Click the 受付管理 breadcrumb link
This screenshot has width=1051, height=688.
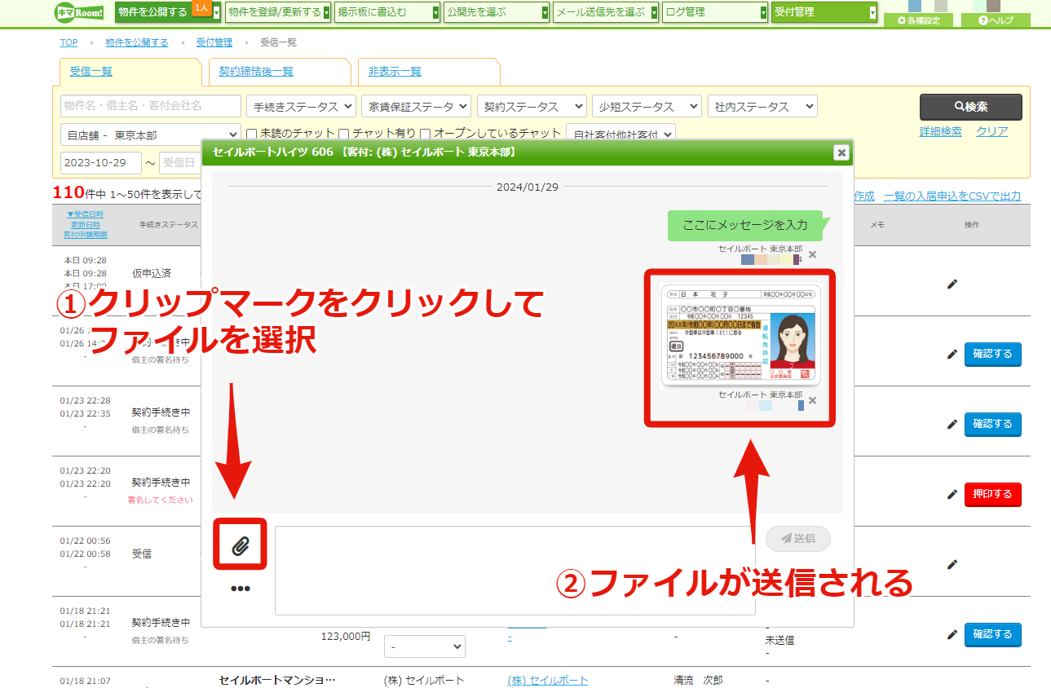tap(214, 42)
